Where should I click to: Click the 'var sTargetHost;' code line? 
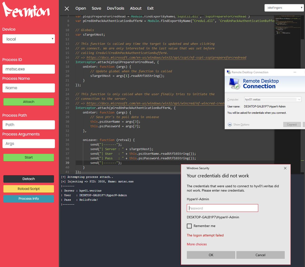pyautogui.click(x=90, y=35)
